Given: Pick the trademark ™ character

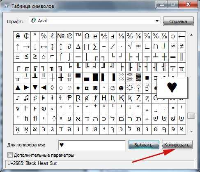Looking at the screenshot, I should [x=78, y=36].
